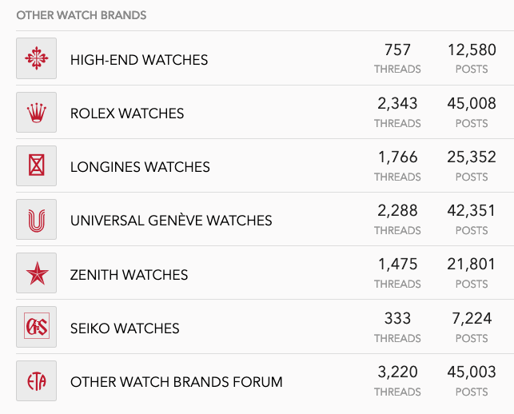
Task: Open Other Watch Brands Forum link
Action: pos(177,382)
